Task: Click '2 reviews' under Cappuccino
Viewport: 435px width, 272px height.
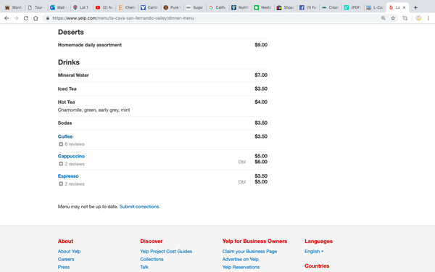Action: pos(75,164)
